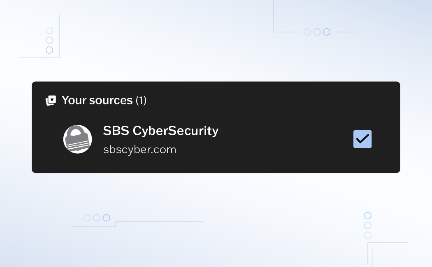
Task: Click the purple circle in bottom-right decoration
Action: tap(368, 226)
